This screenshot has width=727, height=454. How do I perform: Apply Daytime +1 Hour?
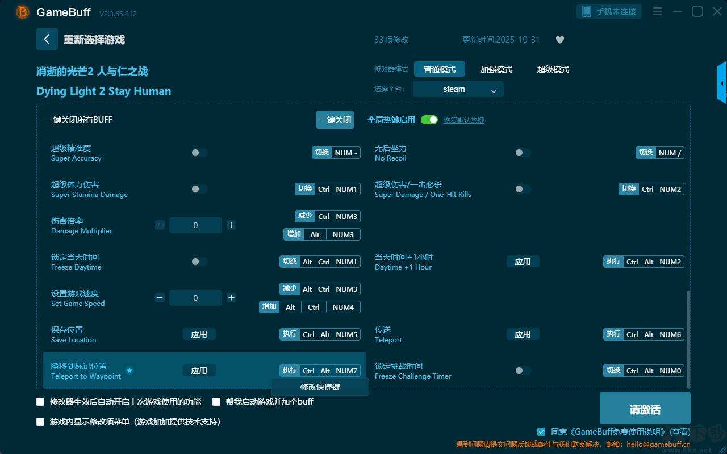tap(523, 262)
